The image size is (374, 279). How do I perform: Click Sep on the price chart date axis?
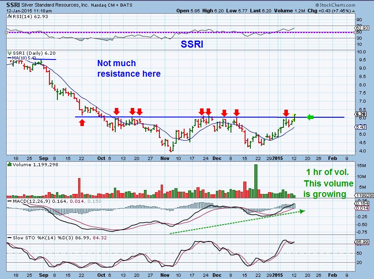click(43, 158)
